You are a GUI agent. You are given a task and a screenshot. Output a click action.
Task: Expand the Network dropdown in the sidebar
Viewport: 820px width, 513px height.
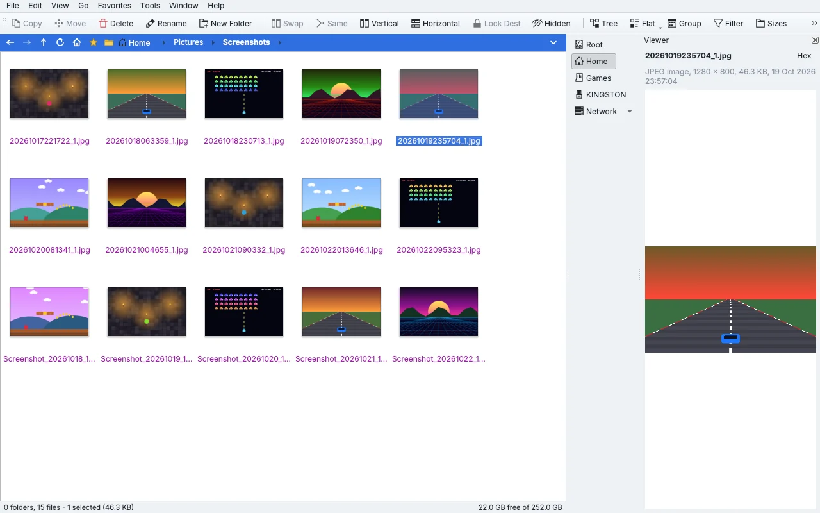point(630,112)
